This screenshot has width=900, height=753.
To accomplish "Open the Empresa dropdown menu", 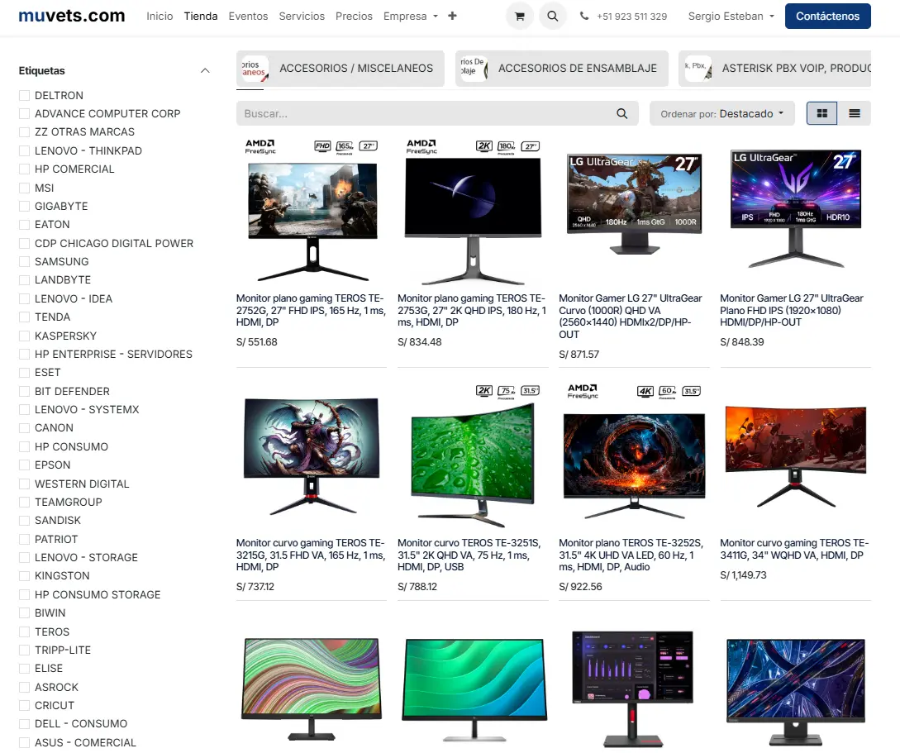I will pos(411,16).
